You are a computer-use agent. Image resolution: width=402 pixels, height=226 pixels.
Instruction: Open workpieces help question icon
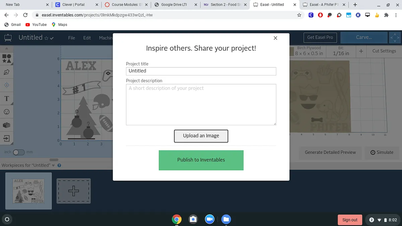tap(59, 165)
